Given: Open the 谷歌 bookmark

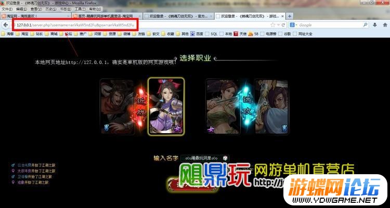Looking at the screenshot, I should (285, 34).
